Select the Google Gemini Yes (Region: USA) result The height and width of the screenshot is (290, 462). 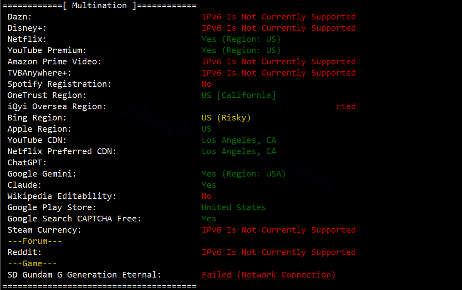(x=244, y=174)
